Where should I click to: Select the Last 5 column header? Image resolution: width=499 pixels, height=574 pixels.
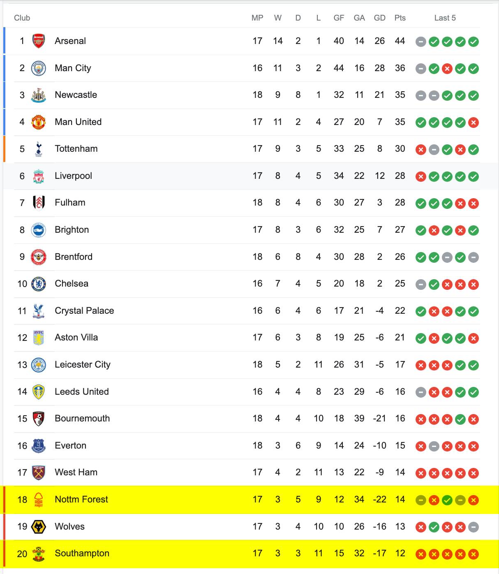pos(445,18)
